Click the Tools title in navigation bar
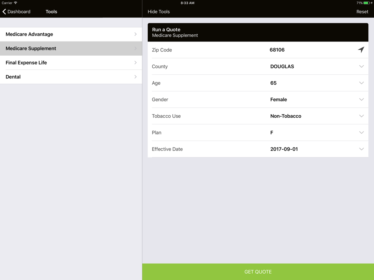The width and height of the screenshot is (374, 280). tap(51, 12)
